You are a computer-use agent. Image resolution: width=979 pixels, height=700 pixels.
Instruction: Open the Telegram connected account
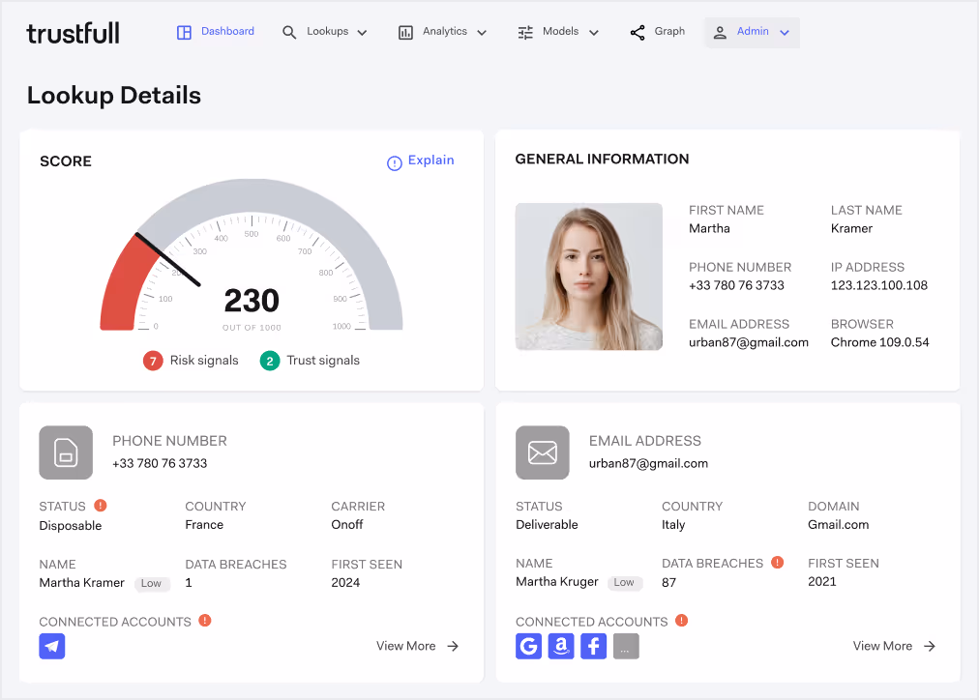[x=51, y=646]
